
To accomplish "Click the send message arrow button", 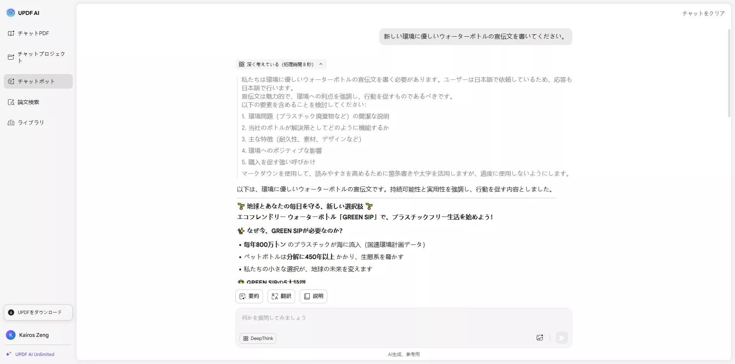I will coord(562,338).
